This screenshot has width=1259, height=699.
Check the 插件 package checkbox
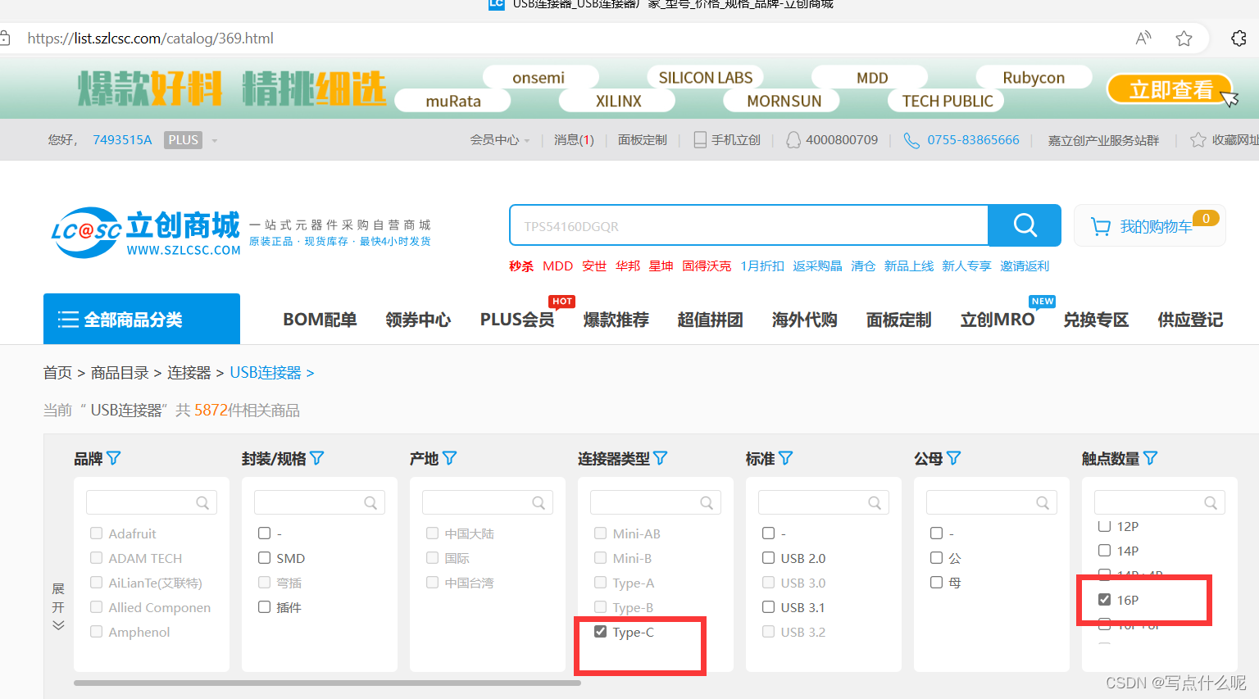[265, 607]
